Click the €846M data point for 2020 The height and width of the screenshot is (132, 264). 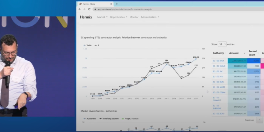click(x=188, y=64)
